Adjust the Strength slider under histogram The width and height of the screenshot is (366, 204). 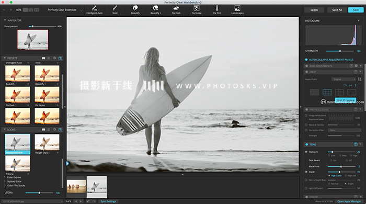click(x=340, y=51)
